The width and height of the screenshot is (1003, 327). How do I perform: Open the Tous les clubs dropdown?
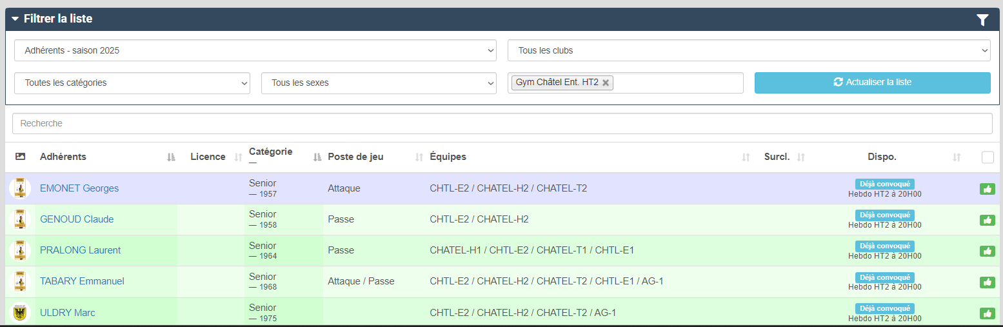[748, 50]
